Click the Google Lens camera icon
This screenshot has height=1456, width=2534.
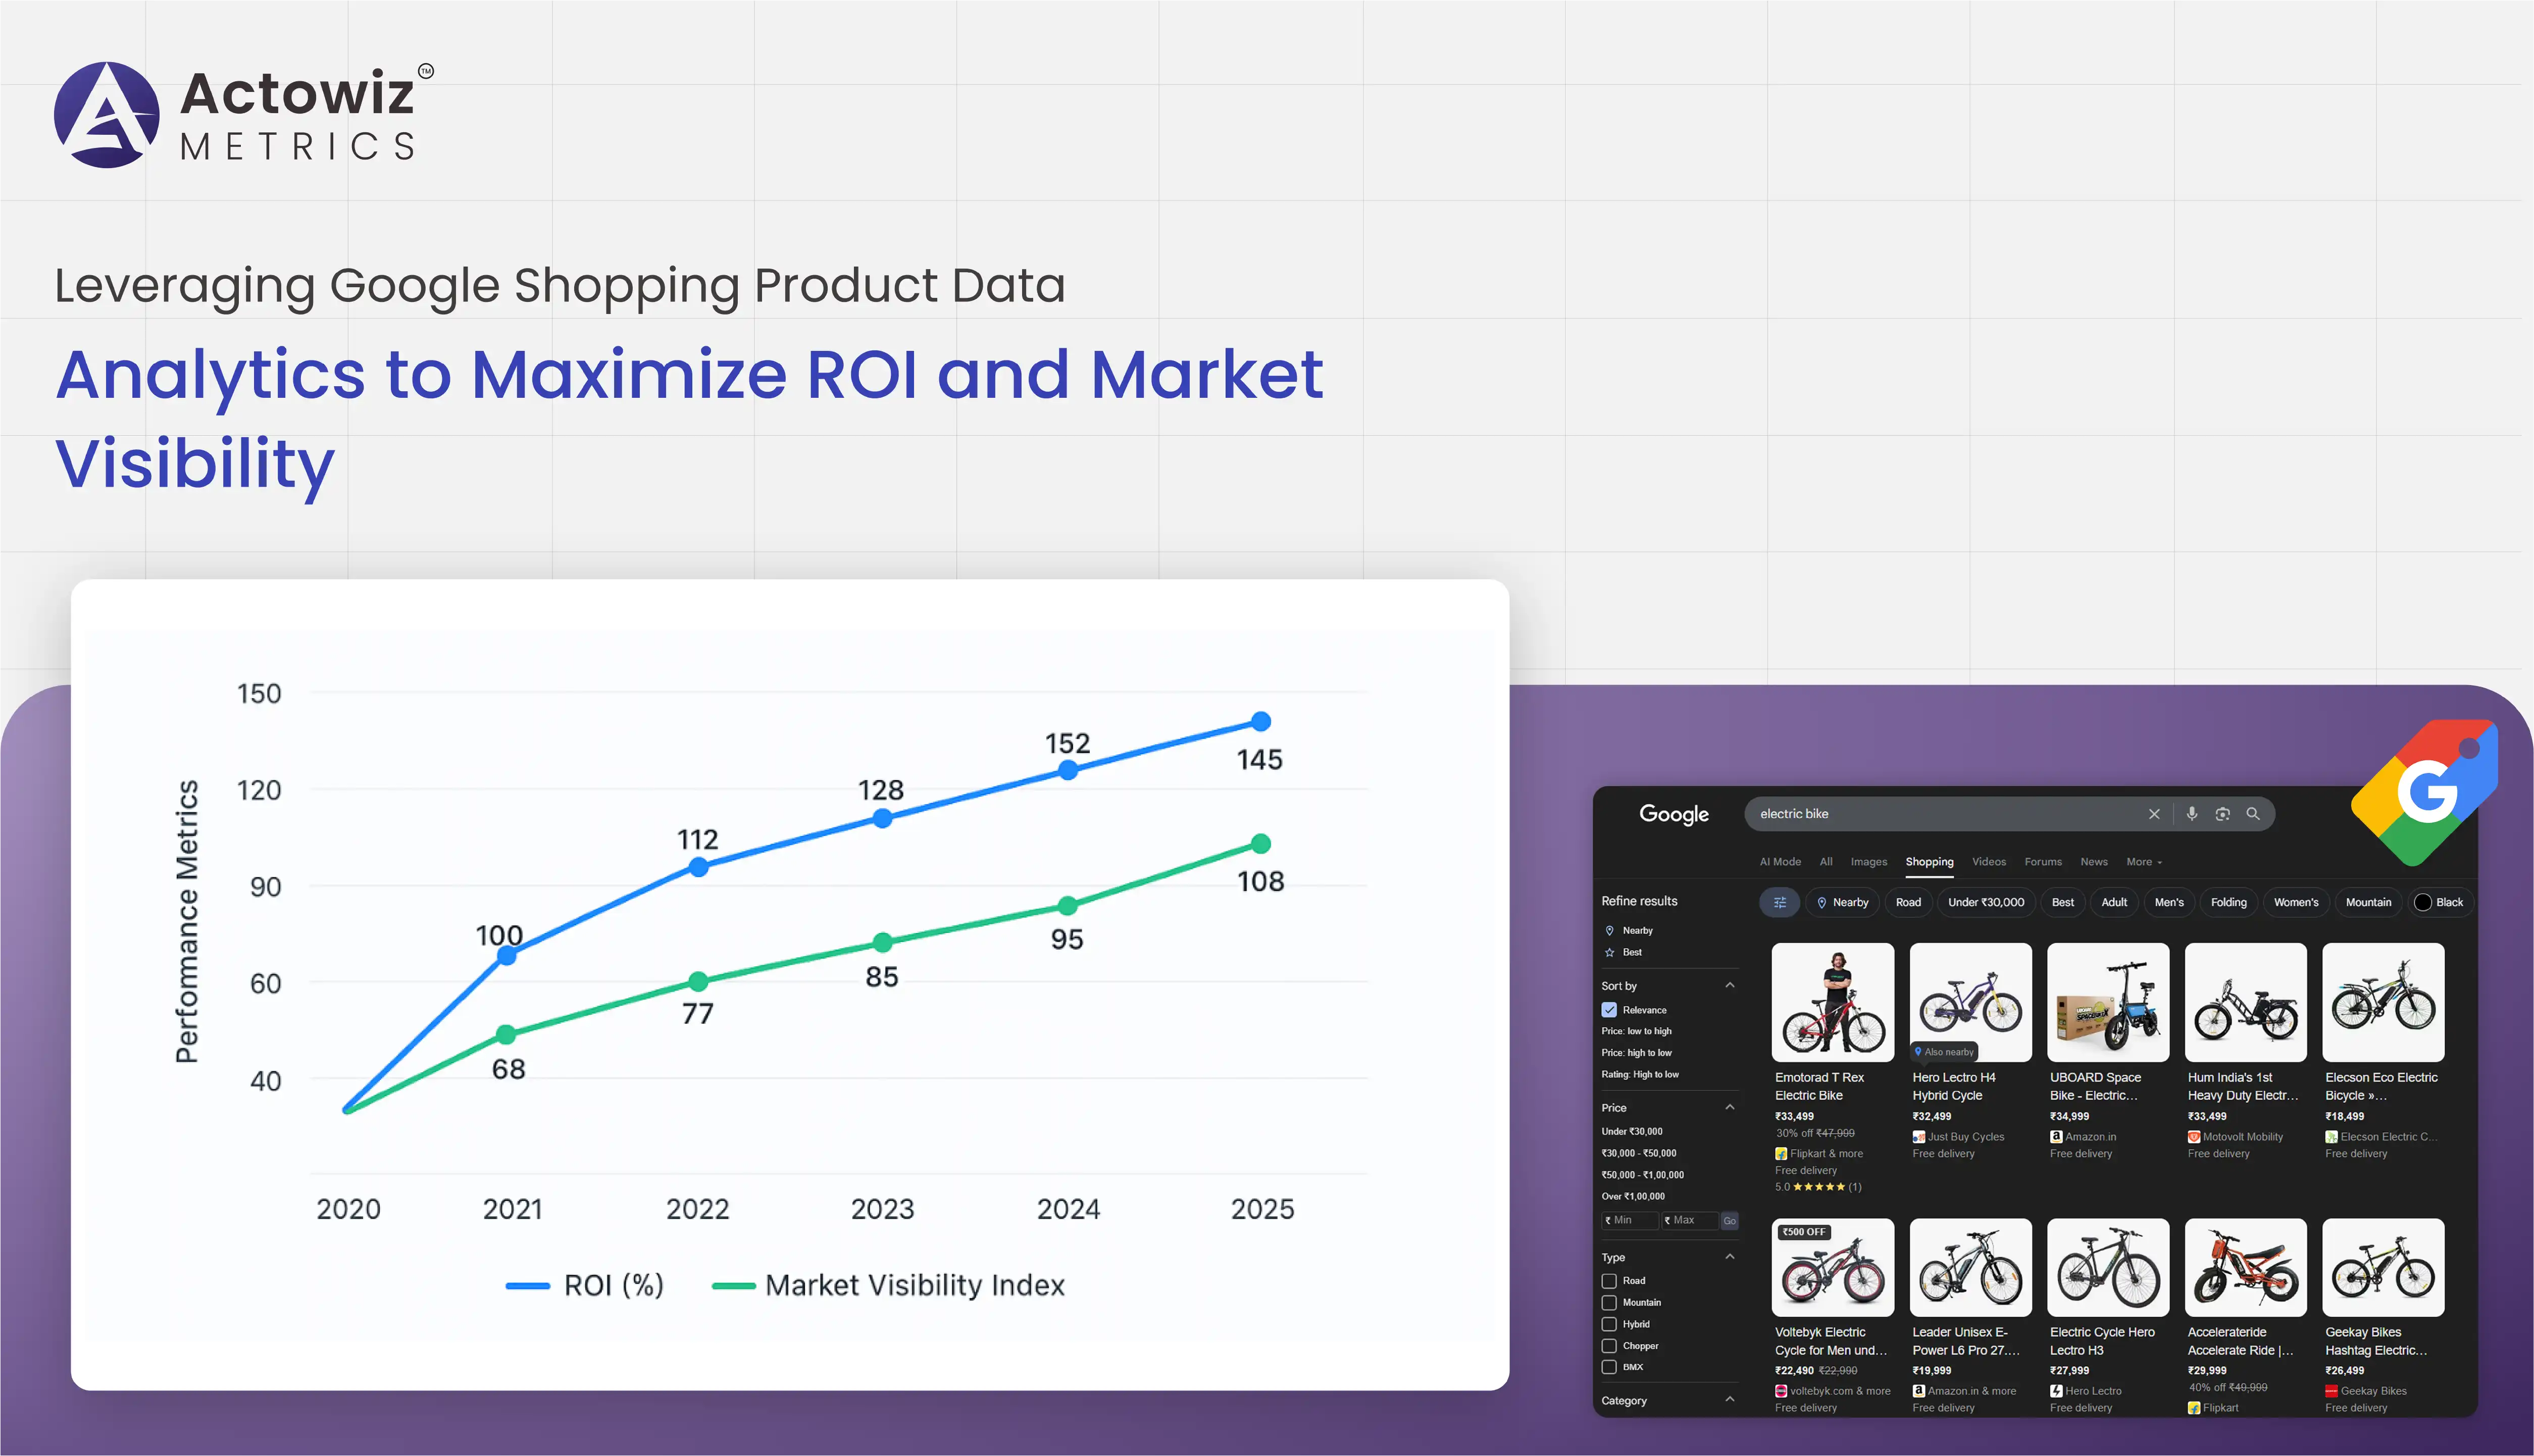pyautogui.click(x=2222, y=814)
